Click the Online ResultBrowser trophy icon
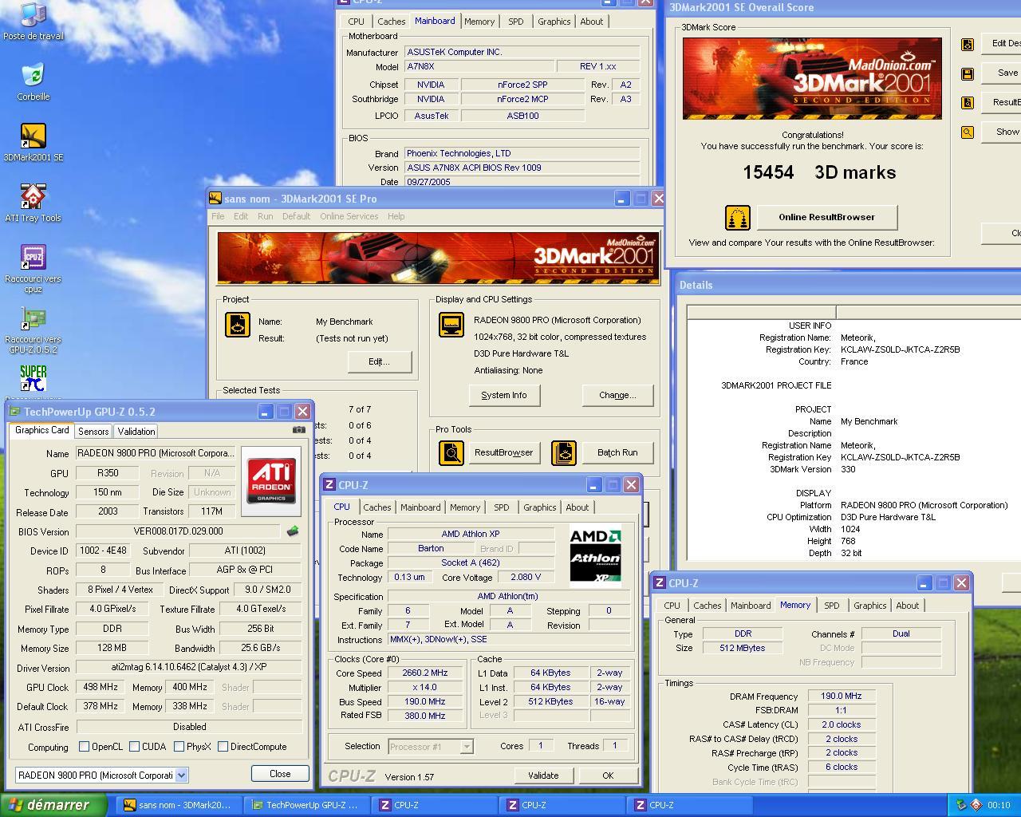 click(738, 217)
